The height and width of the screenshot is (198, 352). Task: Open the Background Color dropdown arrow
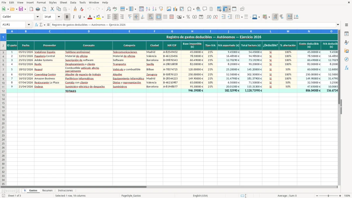103,17
